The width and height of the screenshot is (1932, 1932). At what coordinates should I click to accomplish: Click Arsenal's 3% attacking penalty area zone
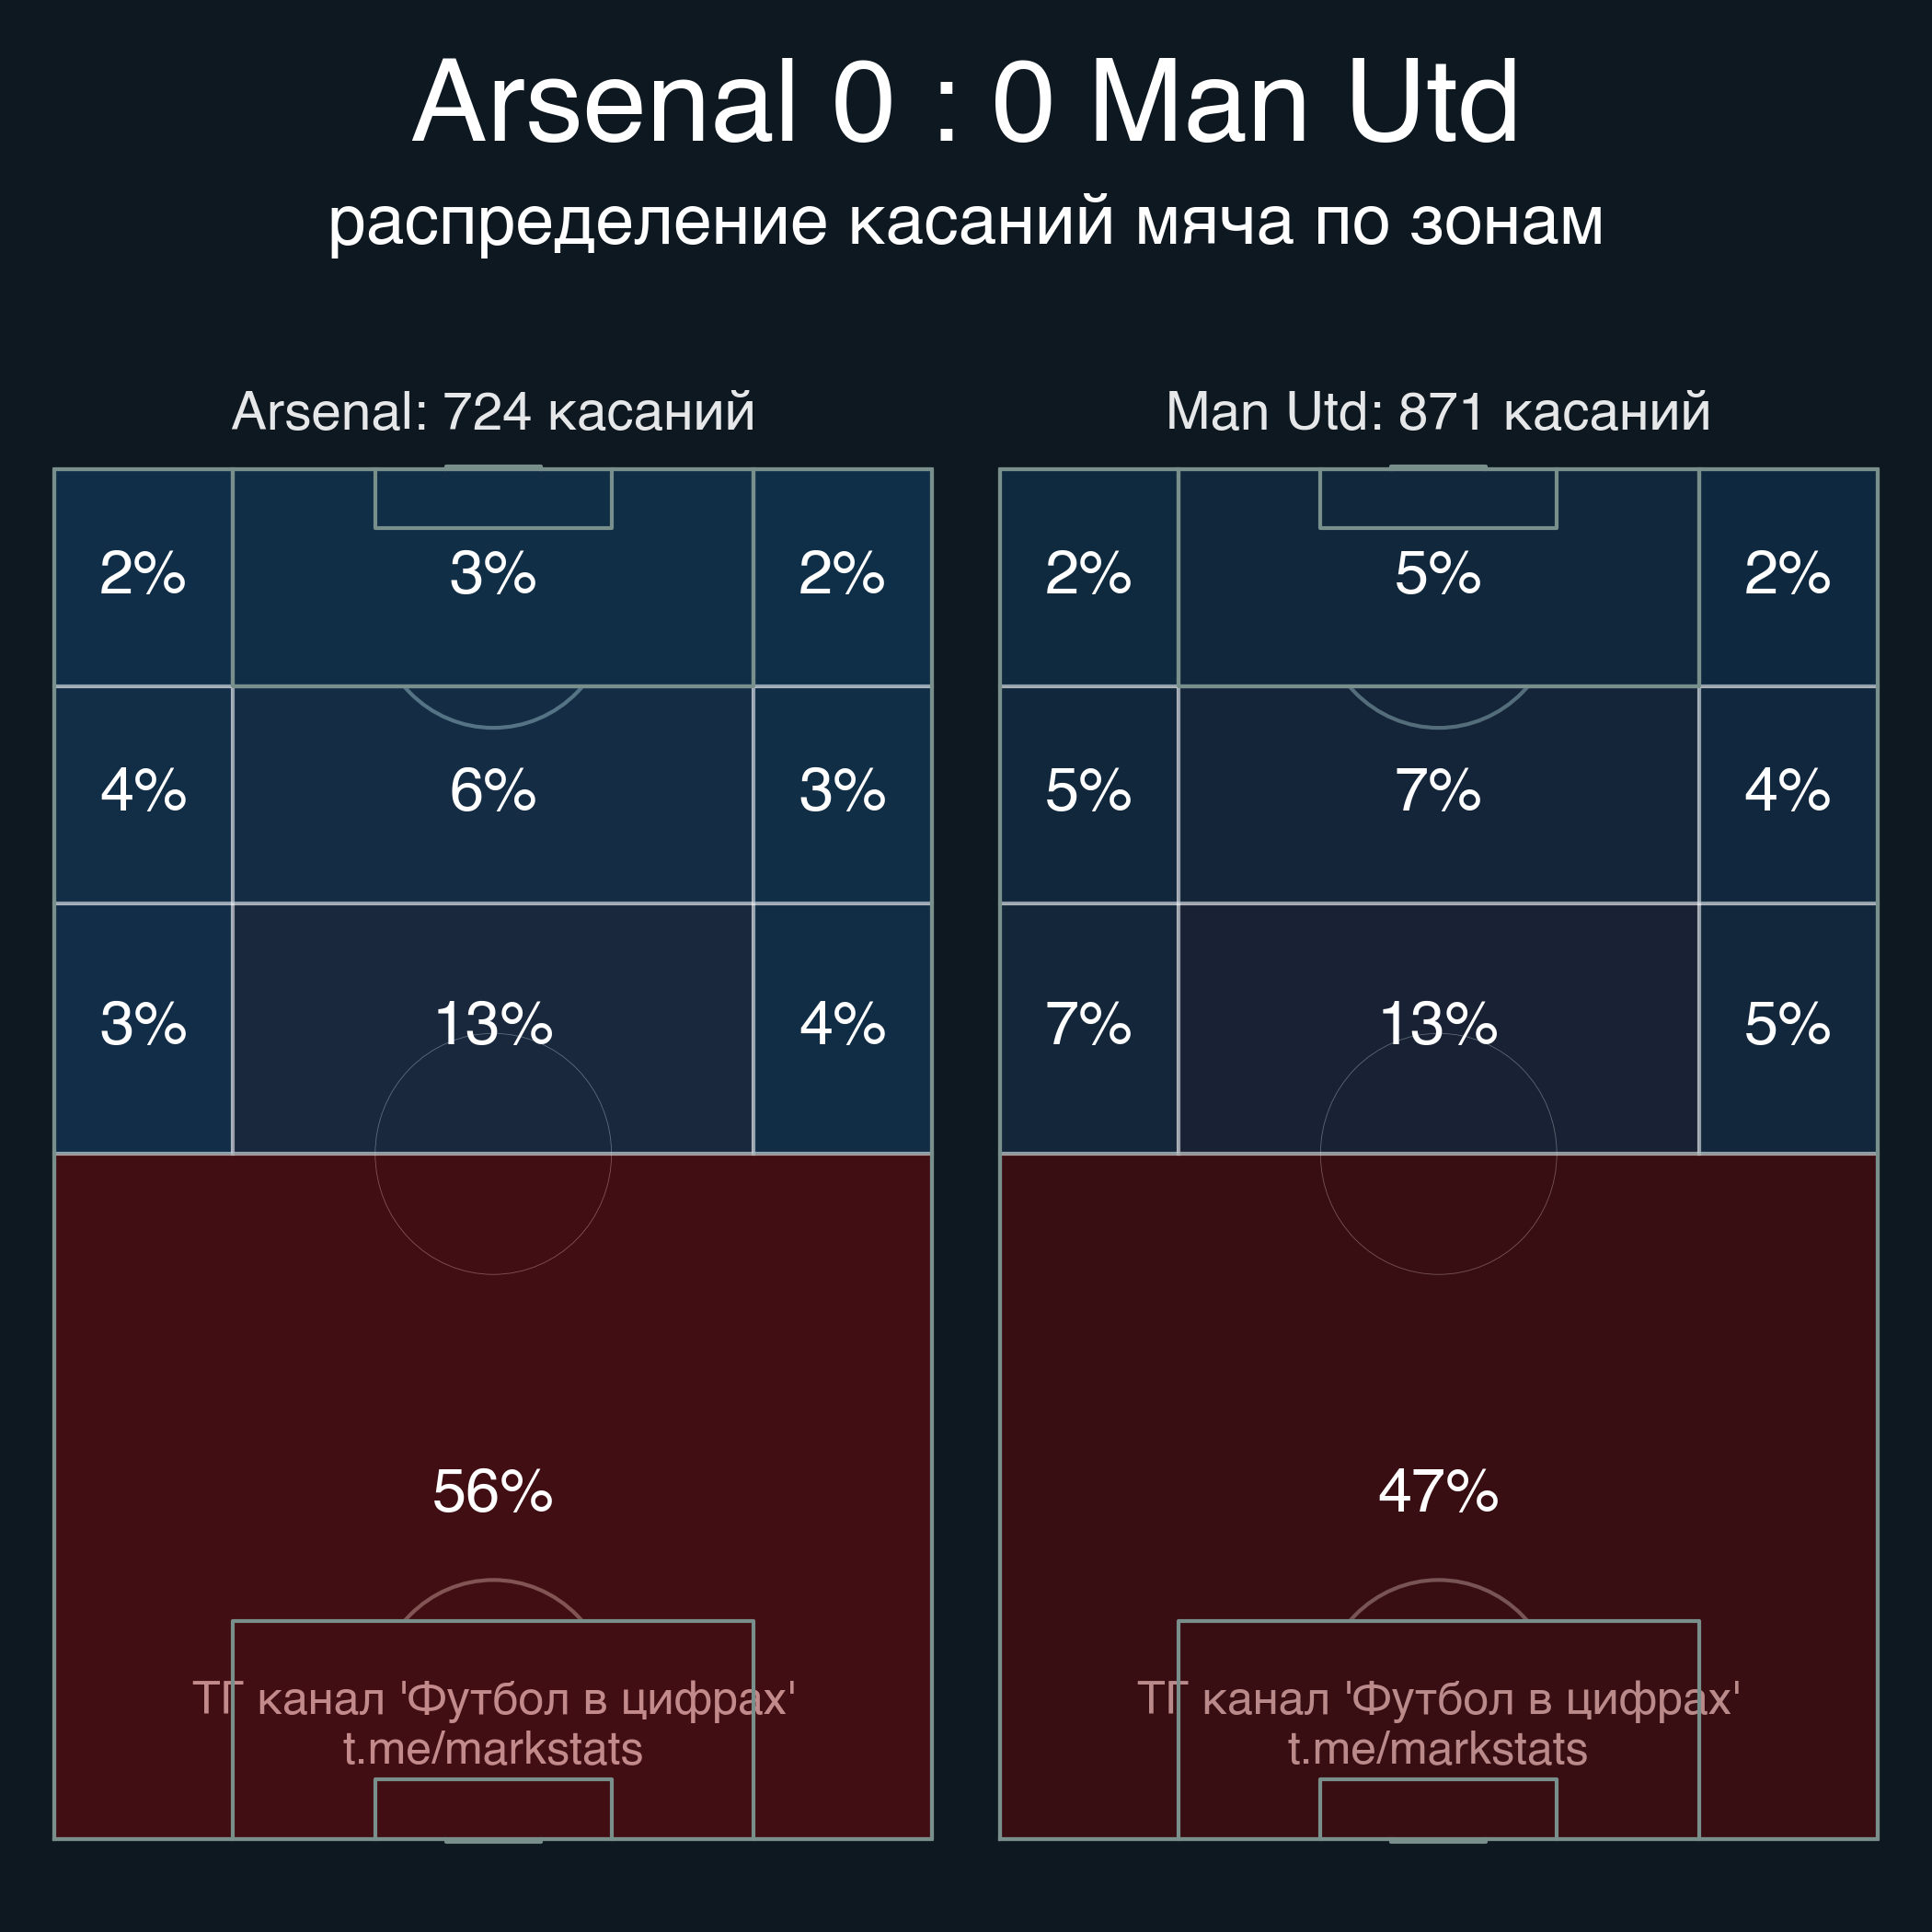pyautogui.click(x=493, y=573)
